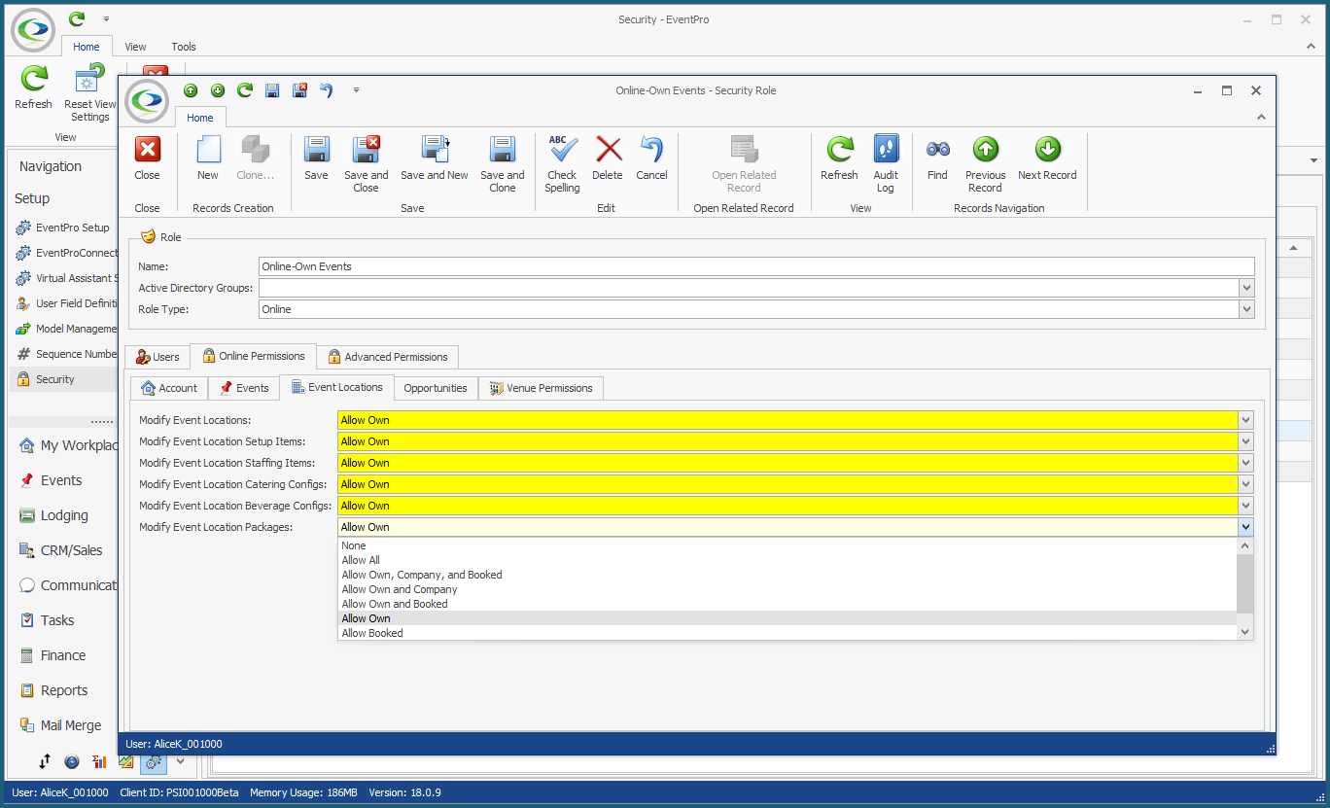This screenshot has width=1330, height=808.
Task: Click the blue round icon in navigation footer
Action: point(72,761)
